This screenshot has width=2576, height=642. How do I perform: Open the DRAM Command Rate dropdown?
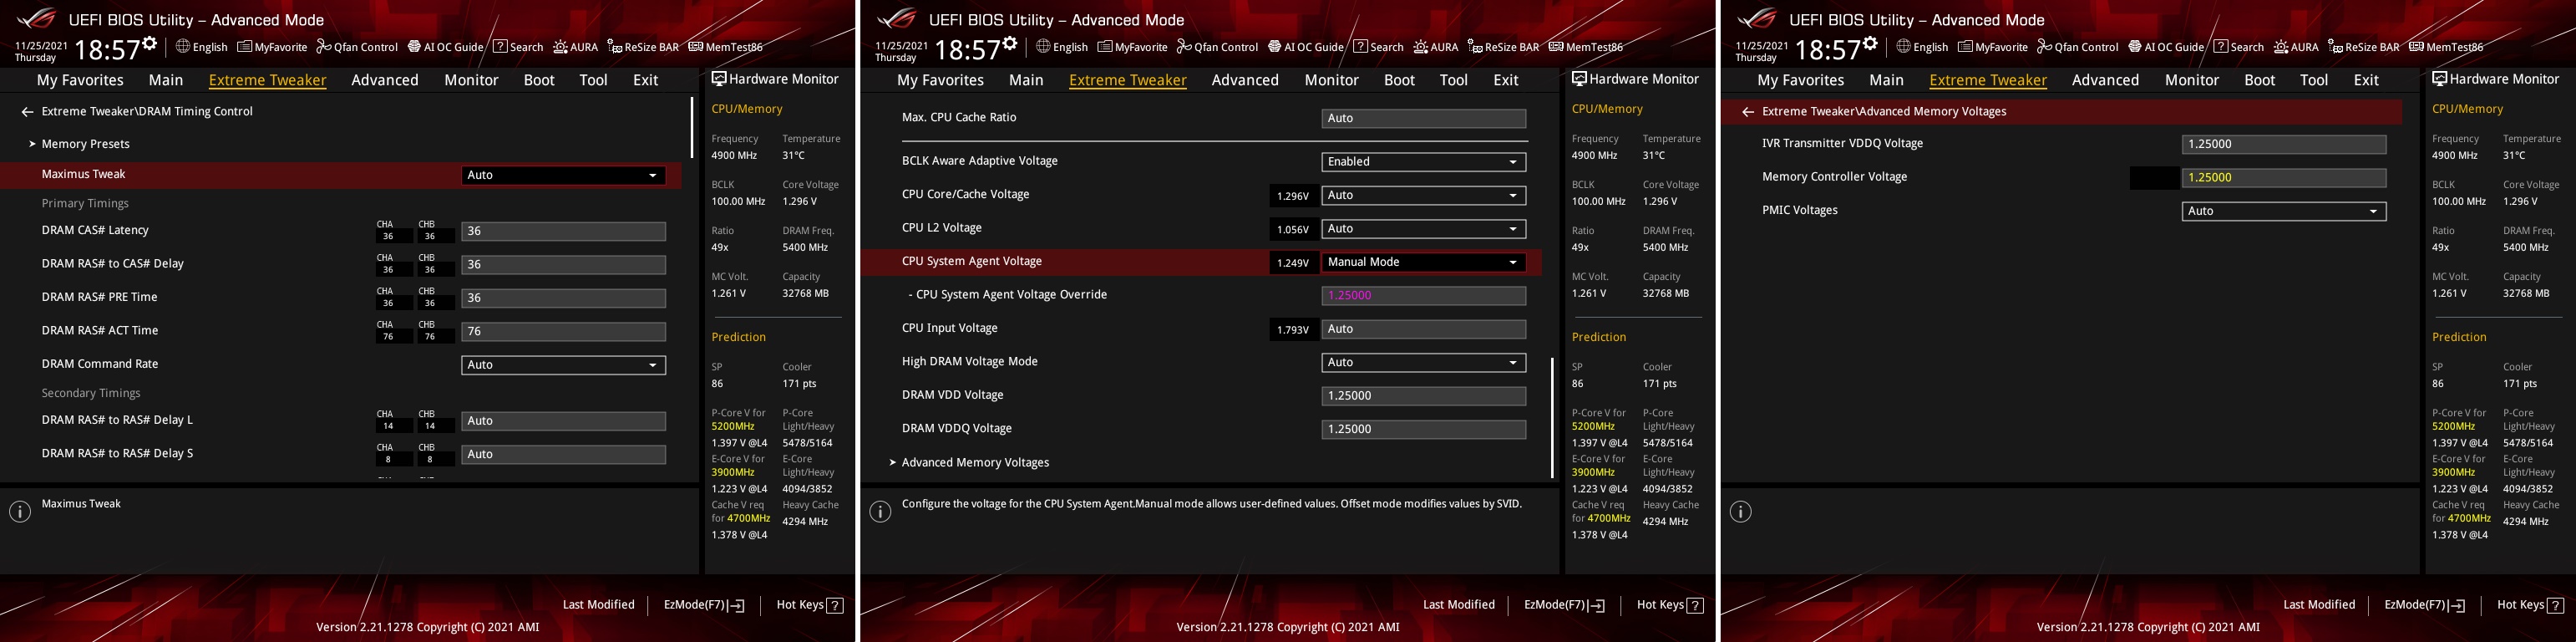(x=563, y=365)
